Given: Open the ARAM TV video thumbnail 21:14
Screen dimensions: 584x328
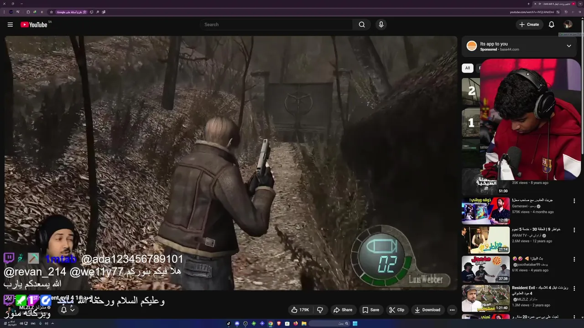Looking at the screenshot, I should (485, 240).
